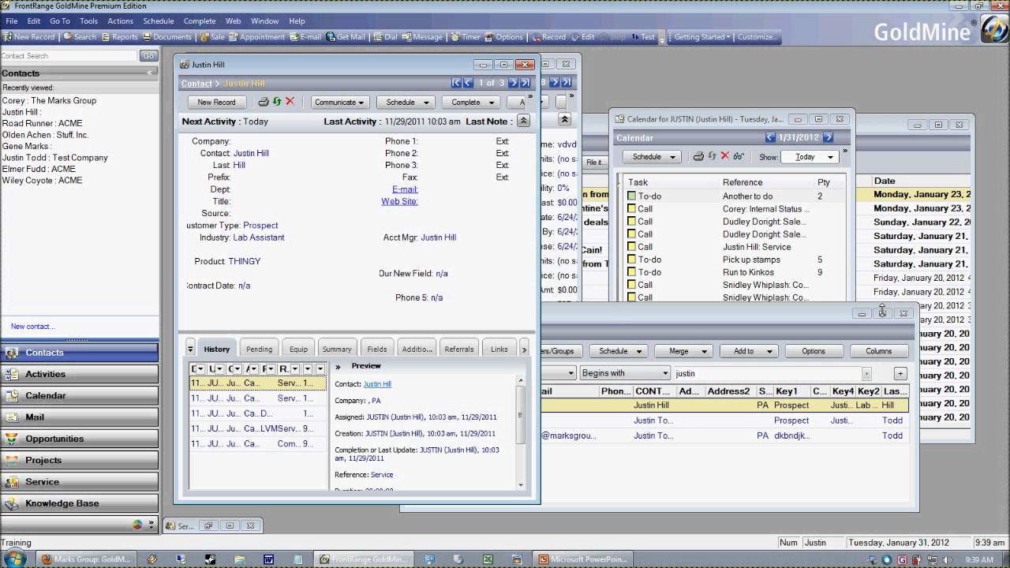Print the Justin Hill contact record
Image resolution: width=1010 pixels, height=568 pixels.
pos(264,102)
